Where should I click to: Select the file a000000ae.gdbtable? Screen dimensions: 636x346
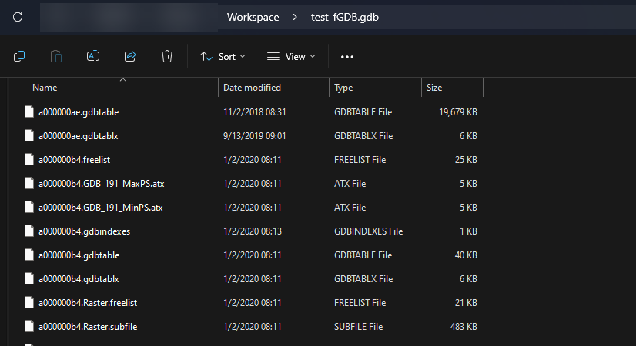79,112
